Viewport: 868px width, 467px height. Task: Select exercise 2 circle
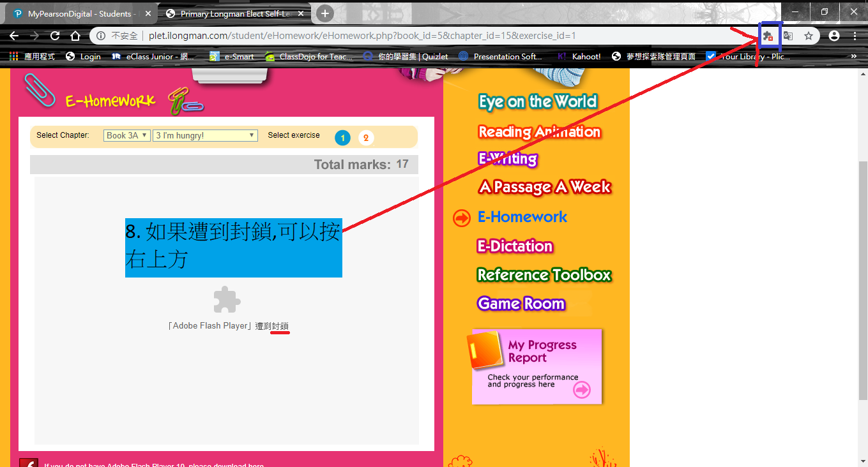(366, 138)
